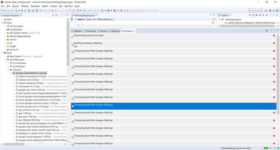
Task: Cancel the Building workspace job
Action: 274,43
